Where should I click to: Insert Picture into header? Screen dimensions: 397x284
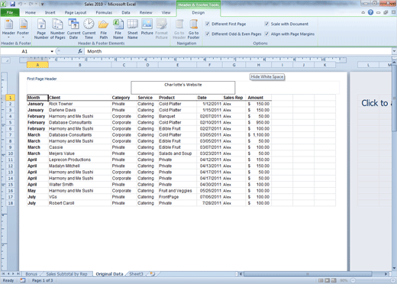(147, 27)
